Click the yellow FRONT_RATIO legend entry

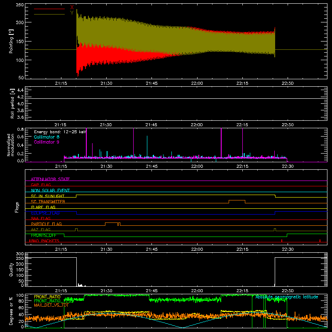(47, 297)
